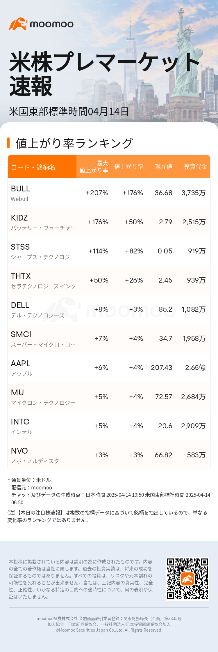218x652 pixels.
Task: Open the KIDZ ticker entry
Action: (x=19, y=218)
